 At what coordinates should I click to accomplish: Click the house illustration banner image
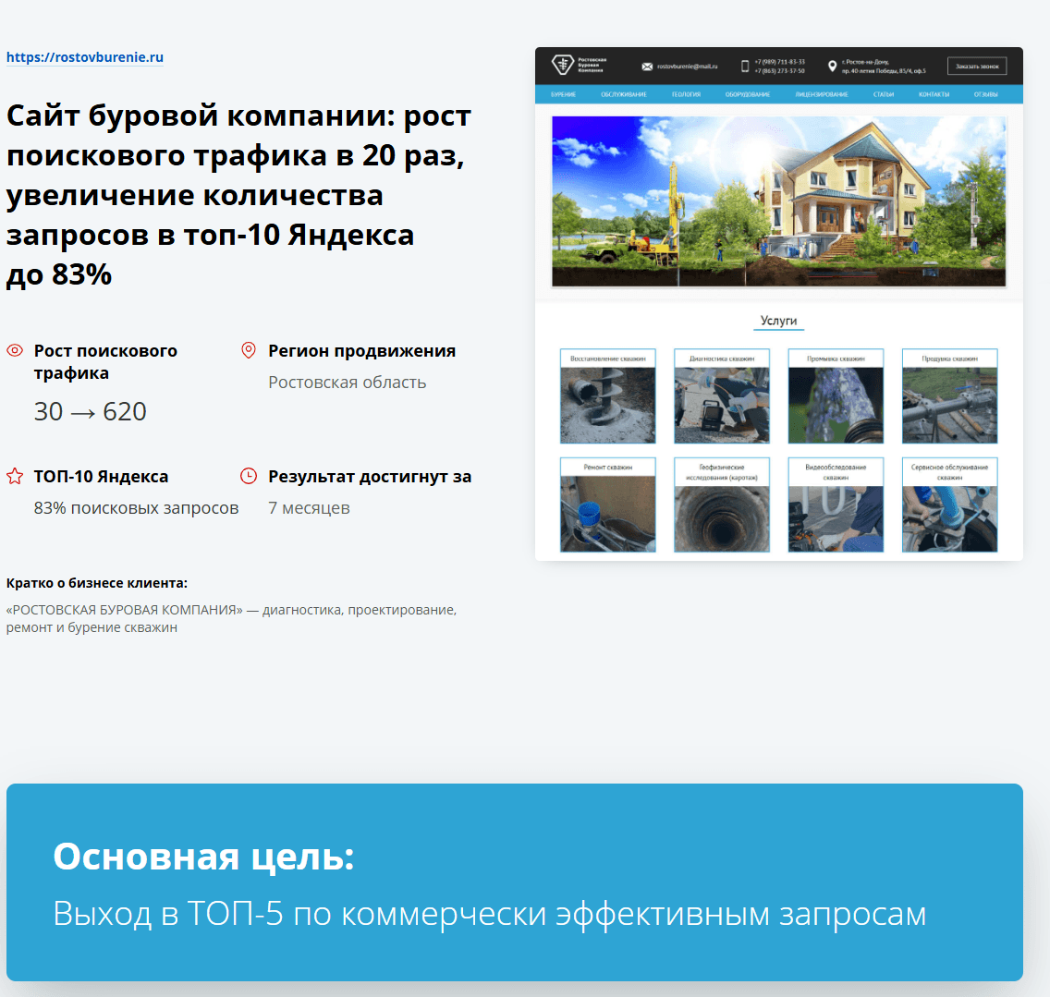(x=779, y=201)
